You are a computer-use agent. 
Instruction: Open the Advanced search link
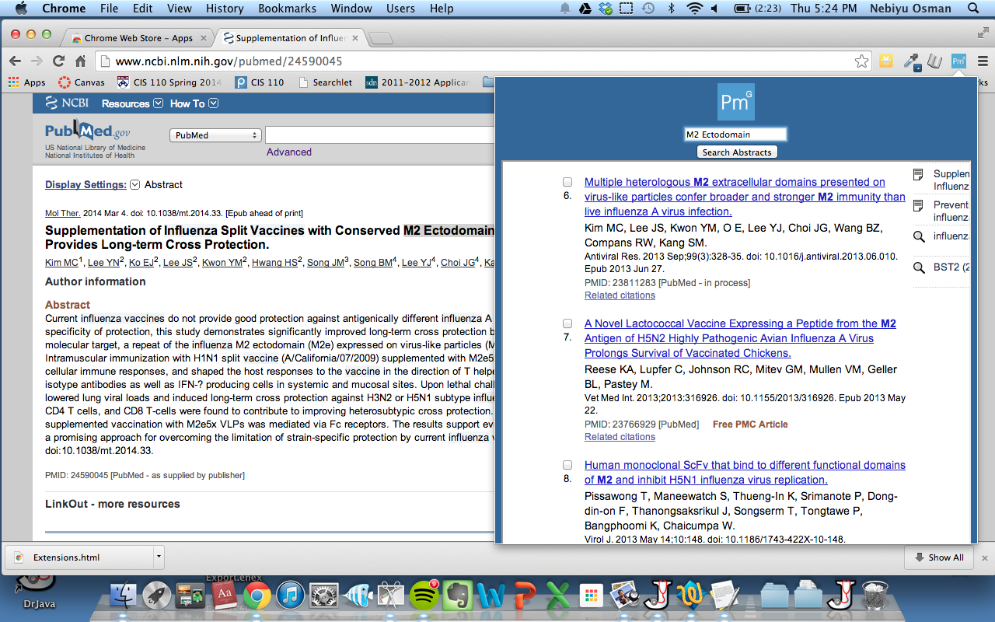289,152
